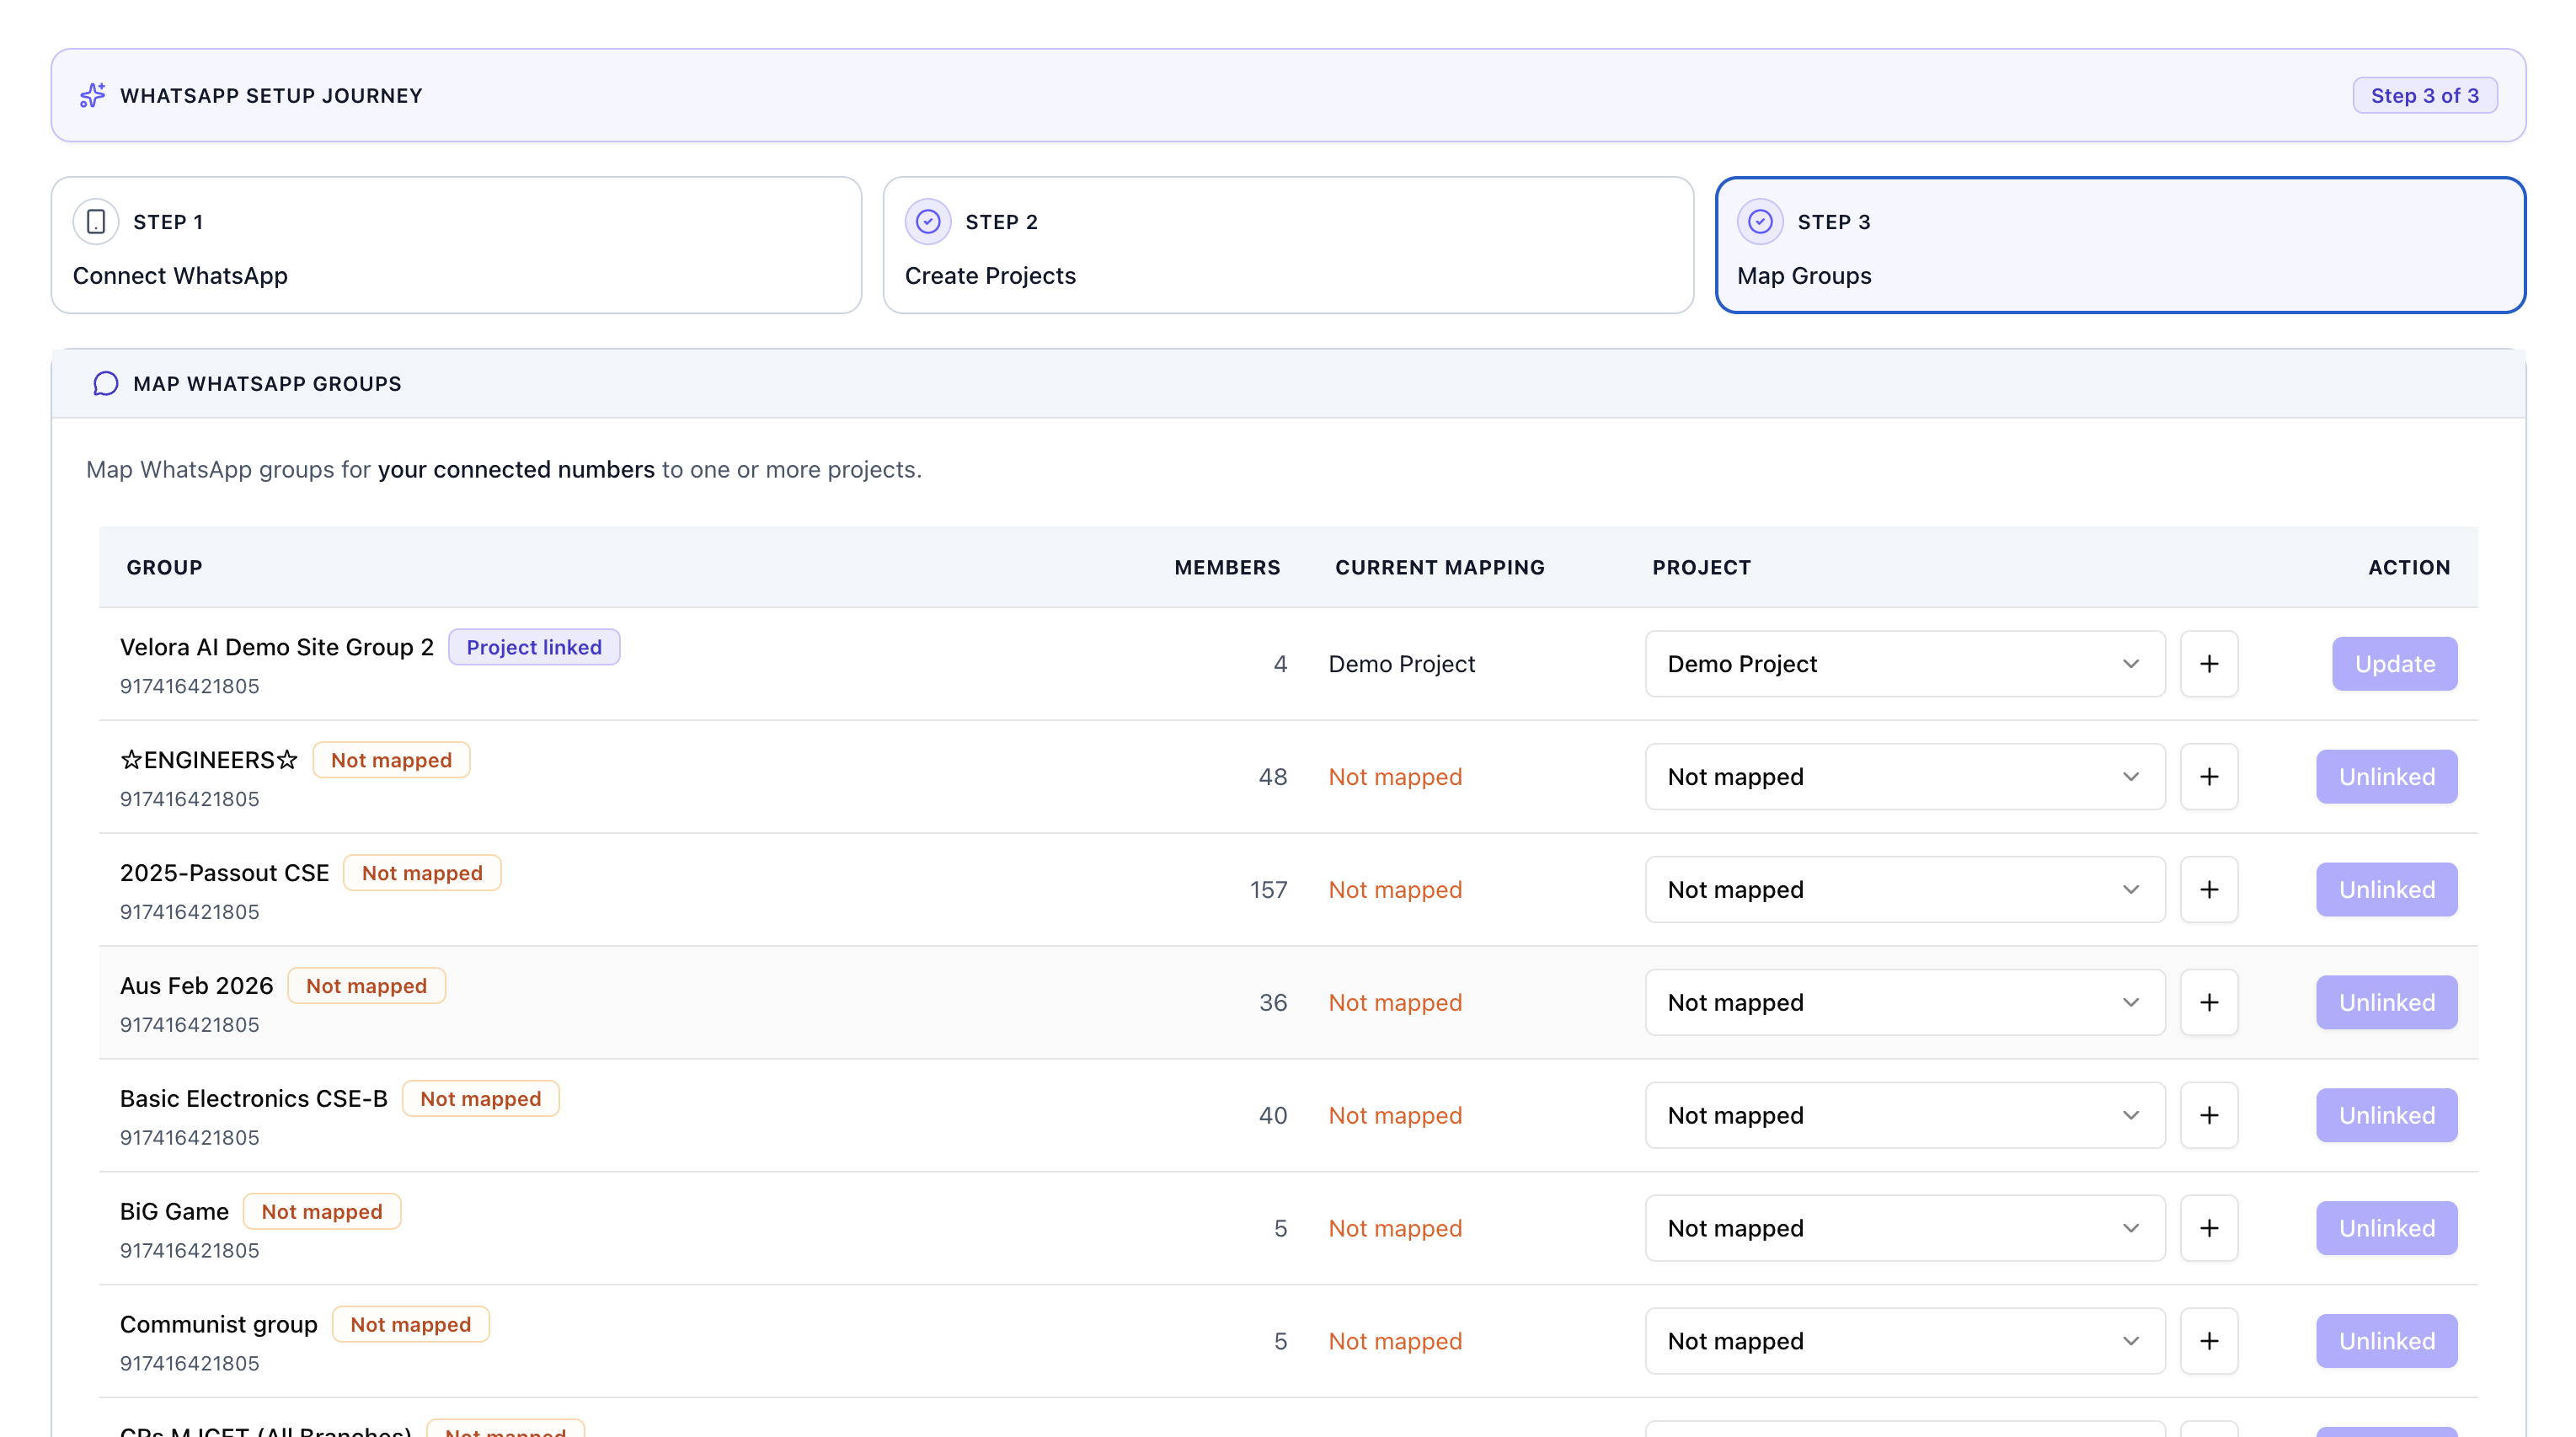This screenshot has width=2576, height=1437.
Task: Open project dropdown for BiG Game
Action: [x=1905, y=1228]
